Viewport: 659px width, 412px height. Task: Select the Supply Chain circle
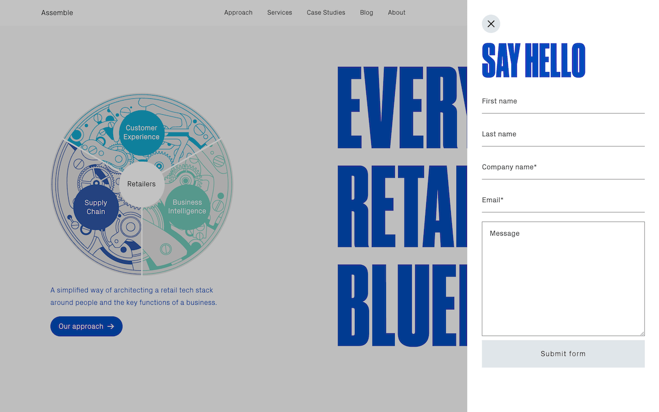tap(96, 207)
